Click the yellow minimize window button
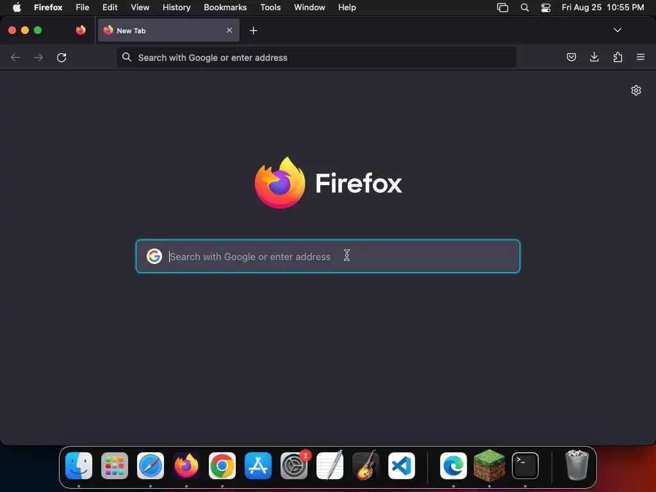 [25, 30]
